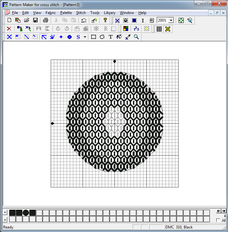Click the red X delete icon
Viewport: 228px width, 232px height.
point(9,29)
